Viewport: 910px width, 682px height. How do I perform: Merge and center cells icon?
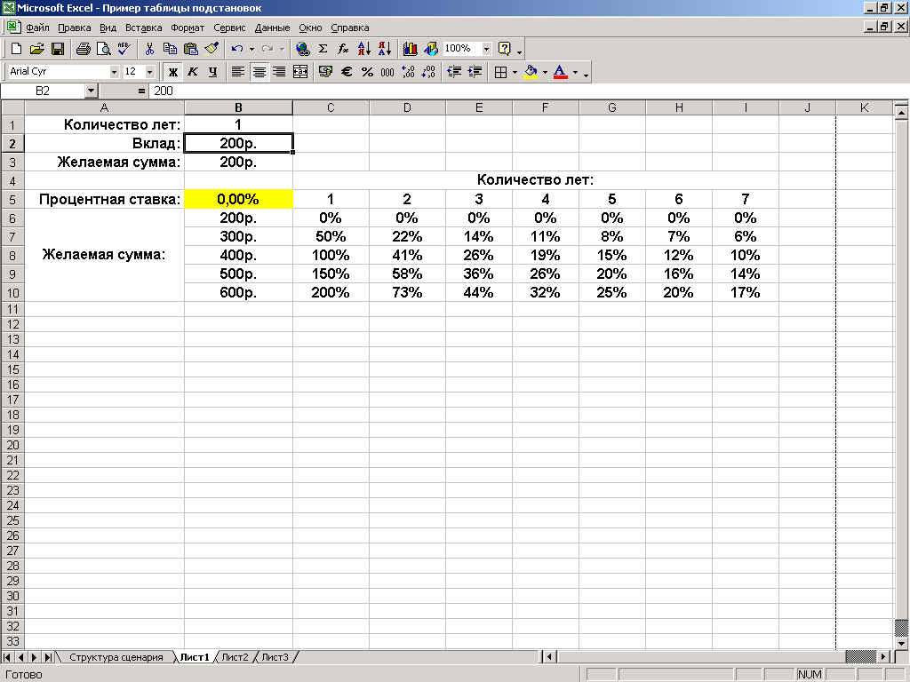click(x=300, y=72)
